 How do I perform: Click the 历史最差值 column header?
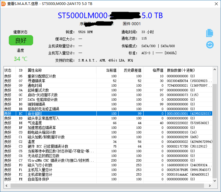click(x=131, y=70)
